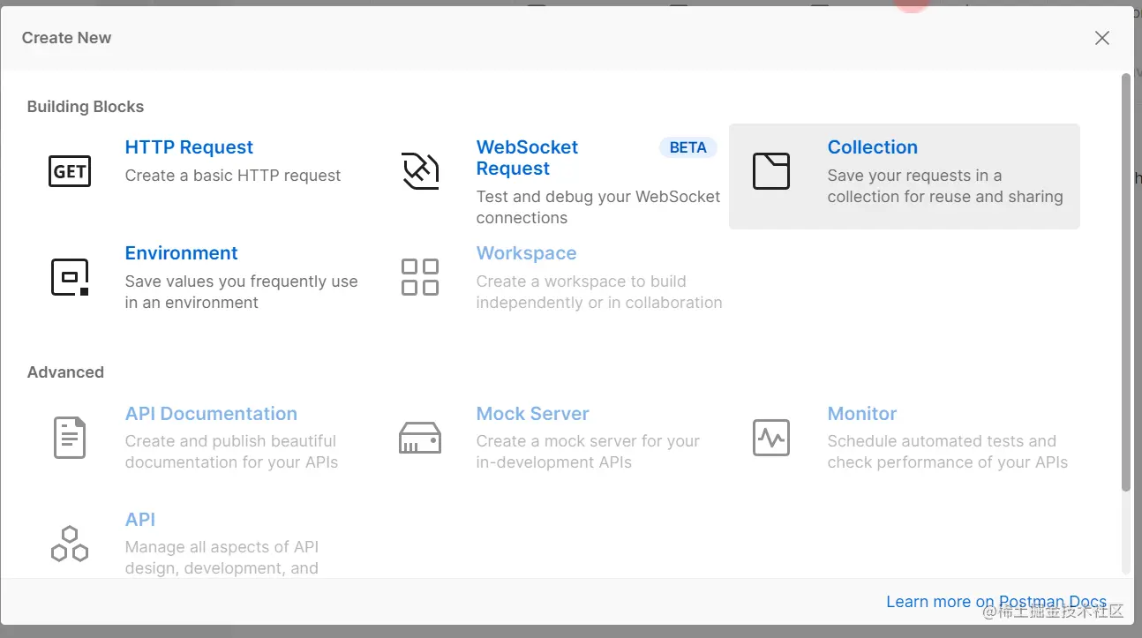Select the Mock Server title
This screenshot has width=1142, height=638.
tap(532, 414)
